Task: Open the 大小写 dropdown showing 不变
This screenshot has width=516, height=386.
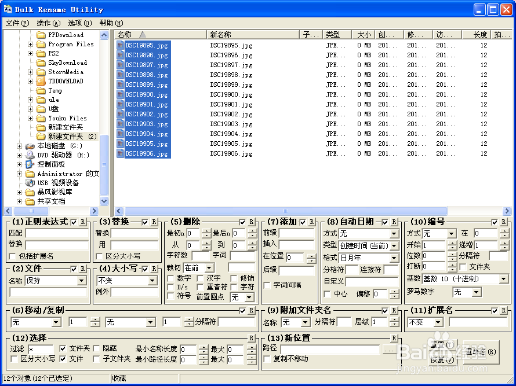Action: [152, 281]
